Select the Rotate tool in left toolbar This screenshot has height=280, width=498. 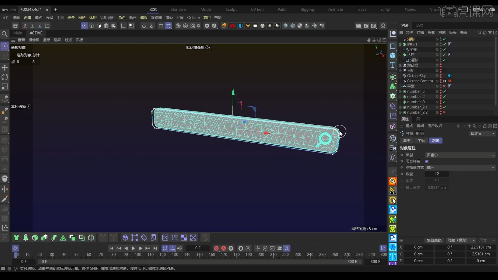(5, 77)
